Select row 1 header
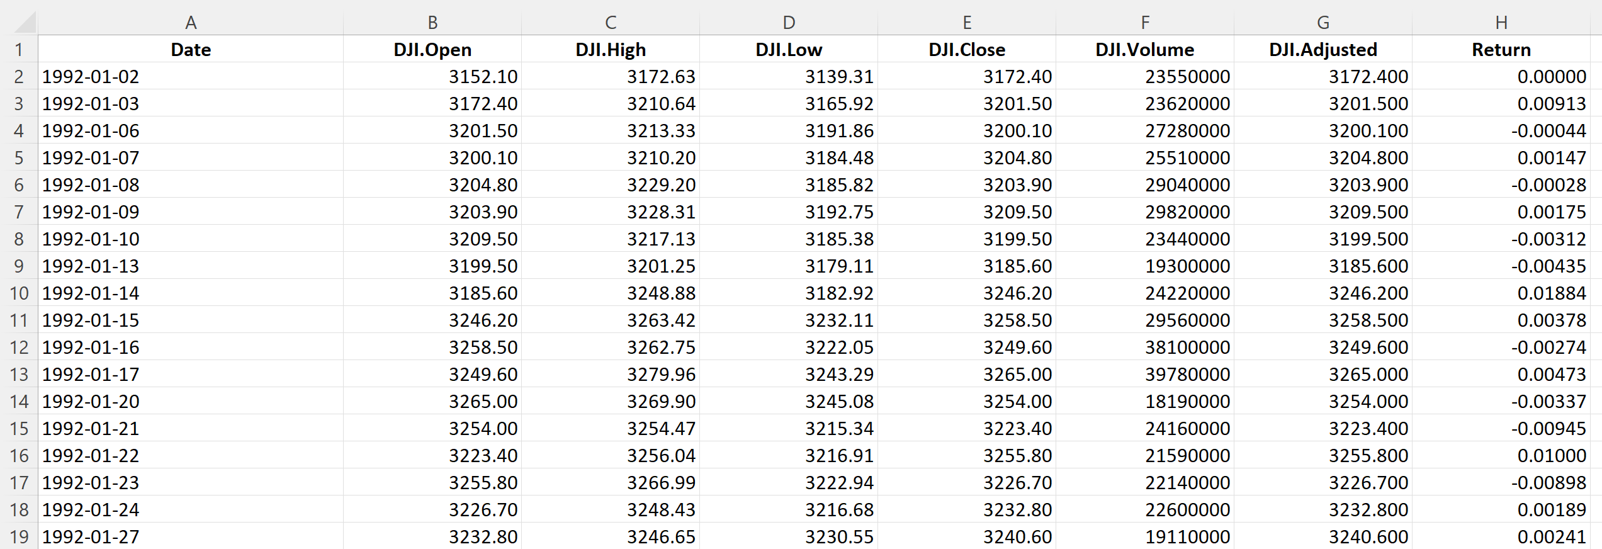The image size is (1602, 549). (x=19, y=49)
